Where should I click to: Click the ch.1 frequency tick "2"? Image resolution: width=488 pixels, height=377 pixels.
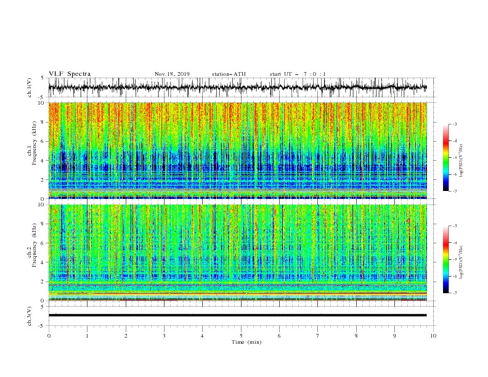pyautogui.click(x=44, y=180)
